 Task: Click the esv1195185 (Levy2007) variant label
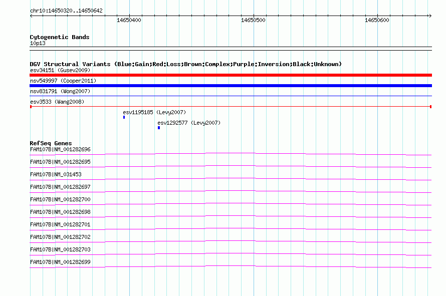click(x=154, y=112)
